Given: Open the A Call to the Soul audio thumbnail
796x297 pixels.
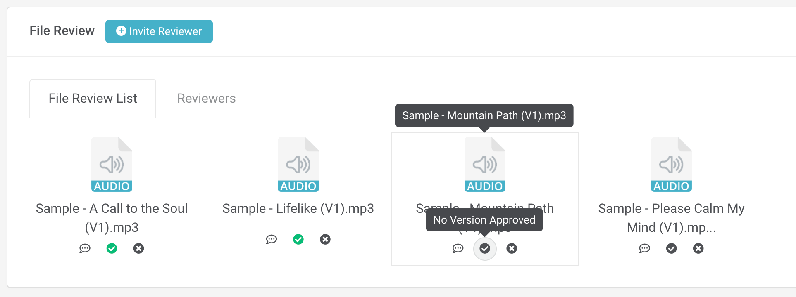Looking at the screenshot, I should click(112, 165).
